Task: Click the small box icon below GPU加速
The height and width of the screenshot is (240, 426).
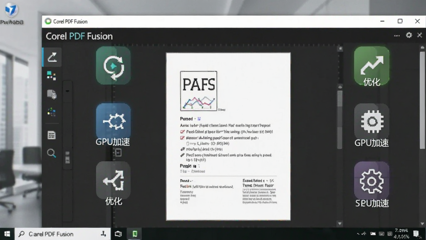Action: click(x=117, y=152)
